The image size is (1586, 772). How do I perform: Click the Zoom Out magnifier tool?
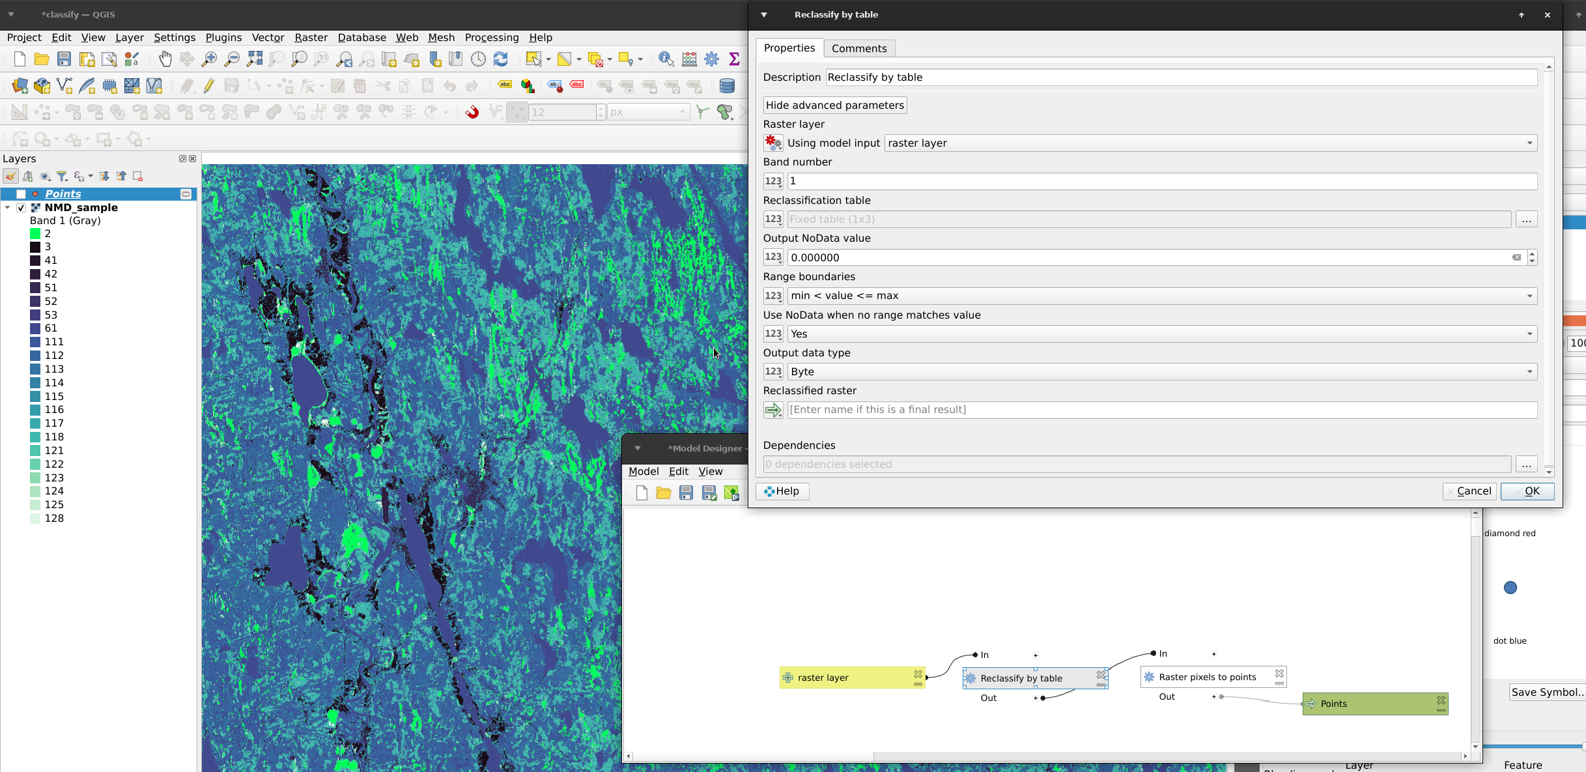coord(231,59)
